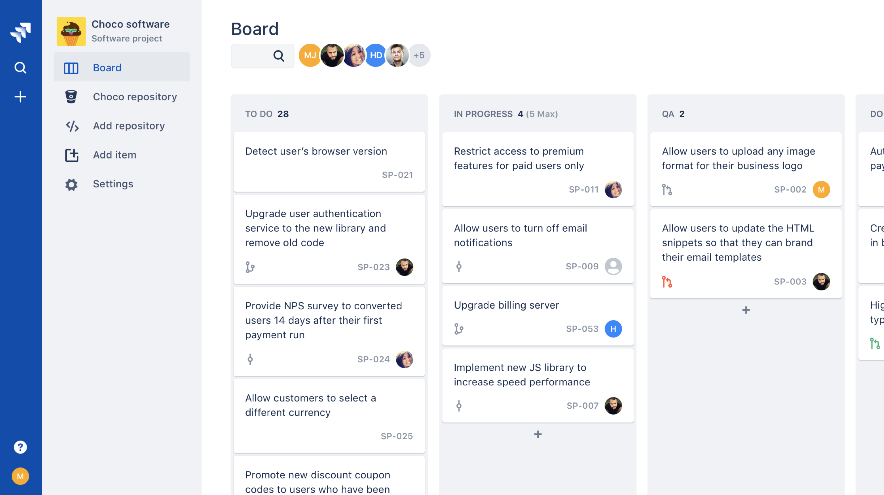Click the red pull request icon on SP-003
The image size is (884, 495).
pyautogui.click(x=666, y=281)
